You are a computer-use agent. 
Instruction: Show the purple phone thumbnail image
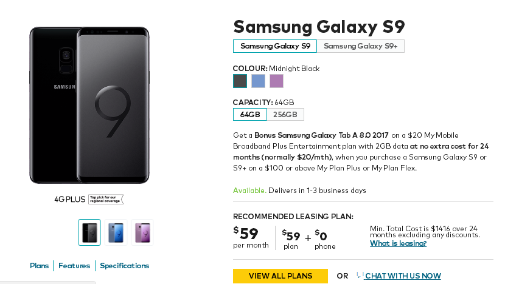pos(142,232)
